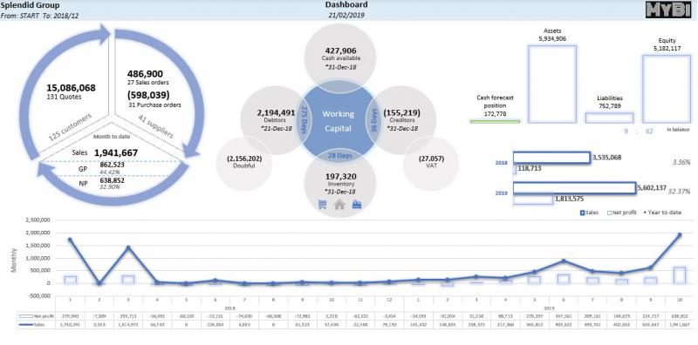698x345 pixels.
Task: Click the MyBI logo
Action: coord(667,10)
